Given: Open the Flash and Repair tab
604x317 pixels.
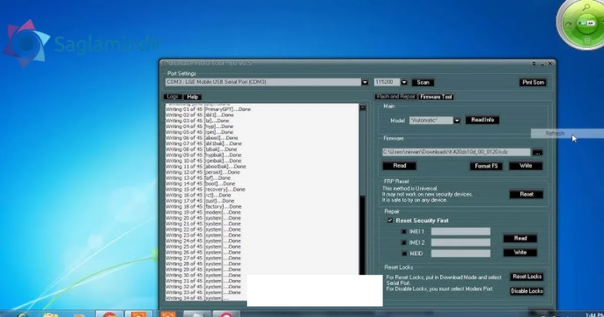Looking at the screenshot, I should (x=396, y=97).
